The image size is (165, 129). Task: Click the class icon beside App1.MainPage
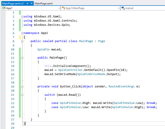tap(63, 8)
